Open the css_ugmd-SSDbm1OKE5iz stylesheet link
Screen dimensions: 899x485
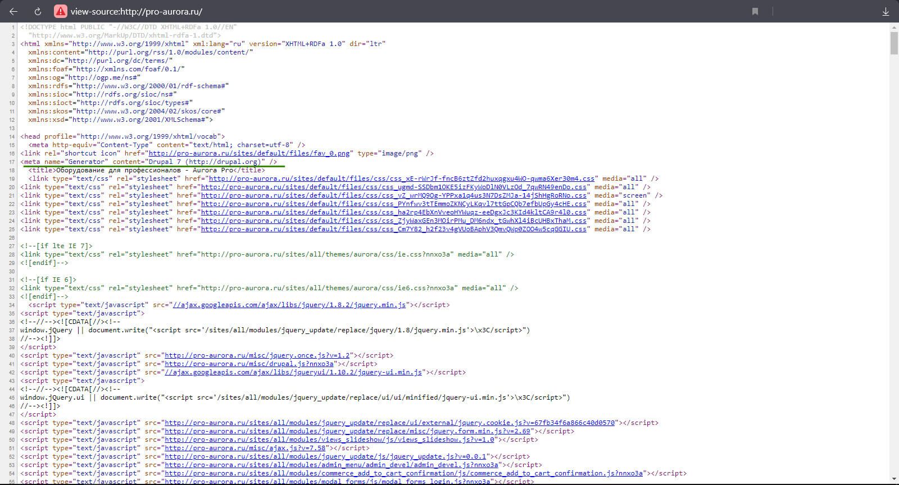[x=393, y=187]
